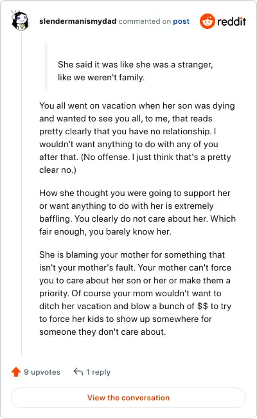The height and width of the screenshot is (419, 257).
Task: Follow the blue "post" link
Action: click(x=181, y=21)
